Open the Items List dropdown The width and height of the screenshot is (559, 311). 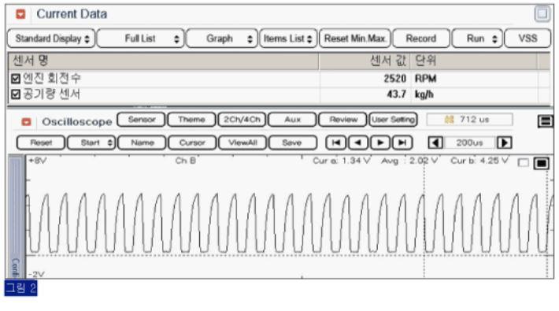[x=288, y=39]
